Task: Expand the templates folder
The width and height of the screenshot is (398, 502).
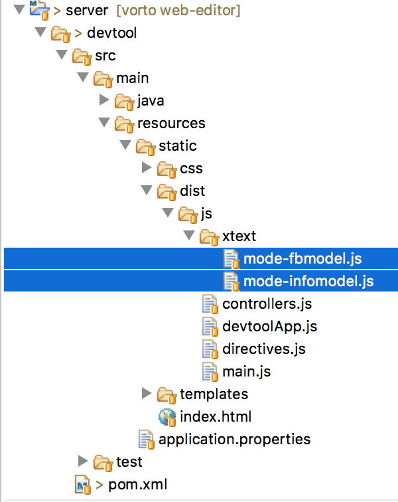Action: pos(147,393)
